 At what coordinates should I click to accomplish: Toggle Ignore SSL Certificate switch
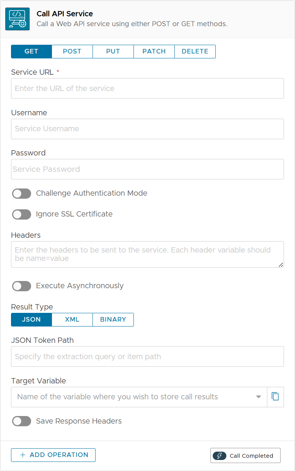22,214
